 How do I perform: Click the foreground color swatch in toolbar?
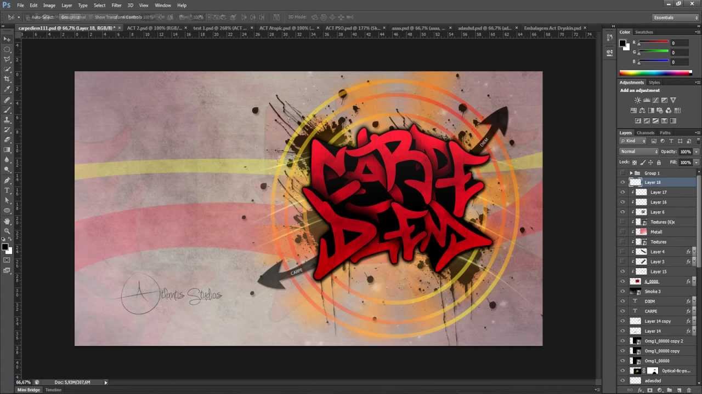tap(5, 247)
